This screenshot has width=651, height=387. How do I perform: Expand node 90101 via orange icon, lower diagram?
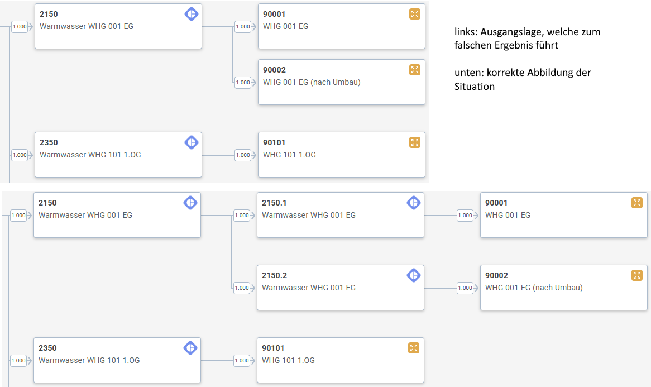[x=414, y=348]
